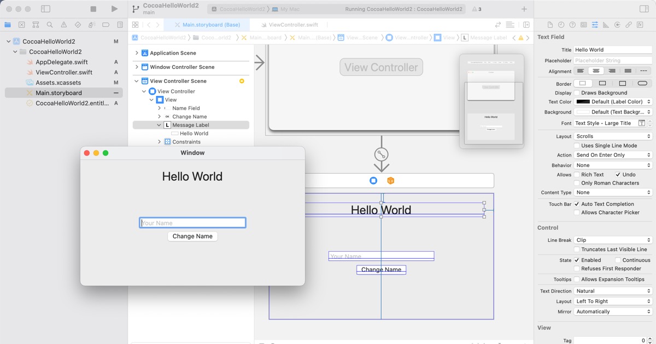Click the Background white color swatch
Screen dimensions: 656x344
(583, 112)
